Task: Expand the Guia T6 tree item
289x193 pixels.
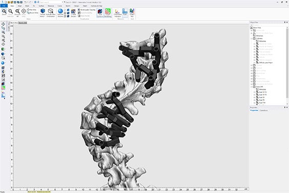Action: click(x=254, y=98)
